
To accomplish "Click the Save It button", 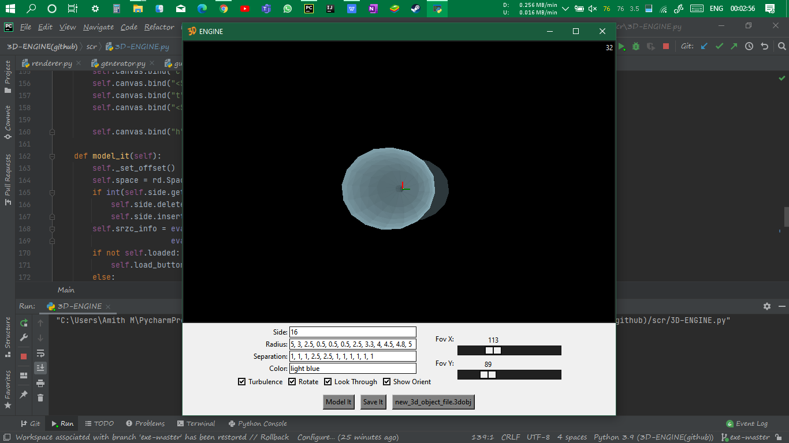I will click(373, 402).
